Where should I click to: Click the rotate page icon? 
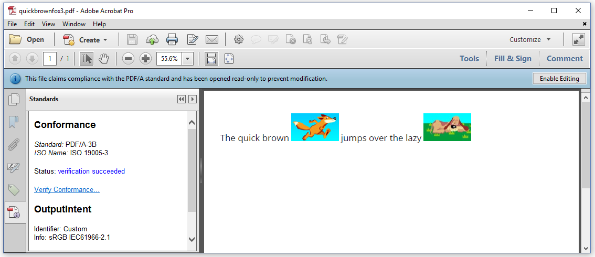(308, 39)
